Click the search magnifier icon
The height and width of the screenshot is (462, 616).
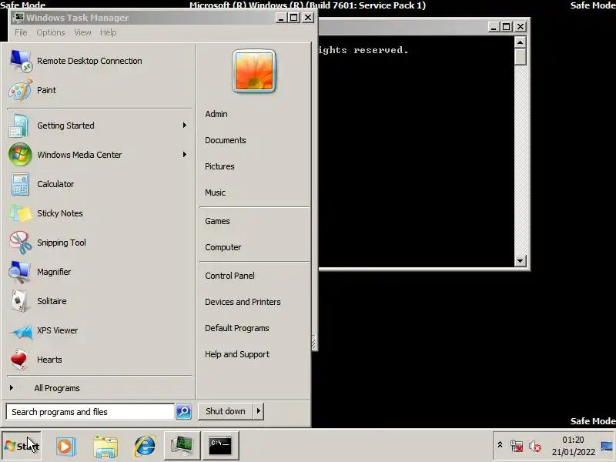click(183, 411)
